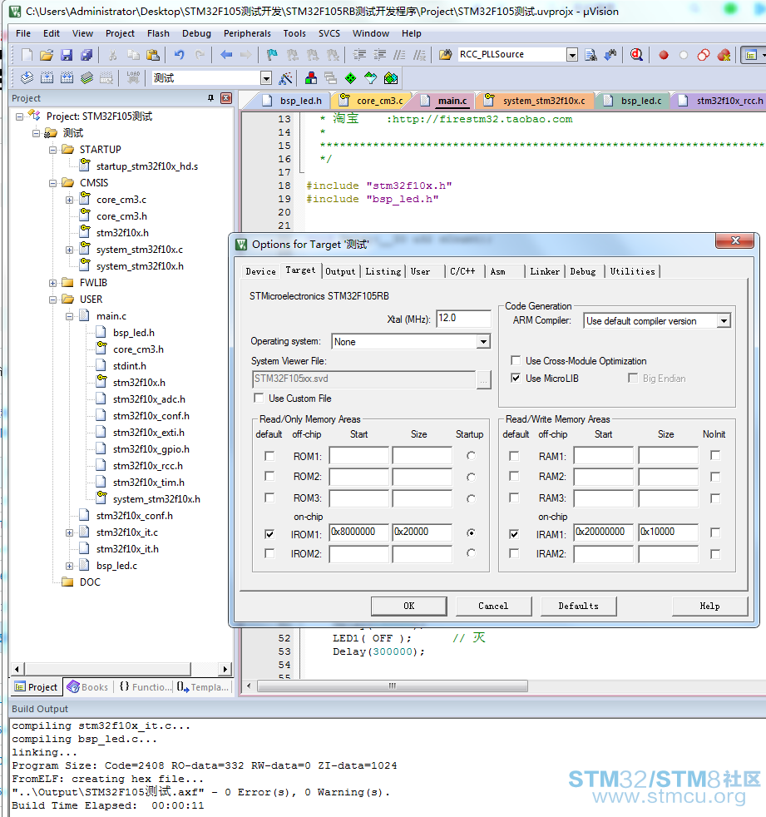Open Options for Target wand icon
This screenshot has width=766, height=817.
(x=285, y=78)
